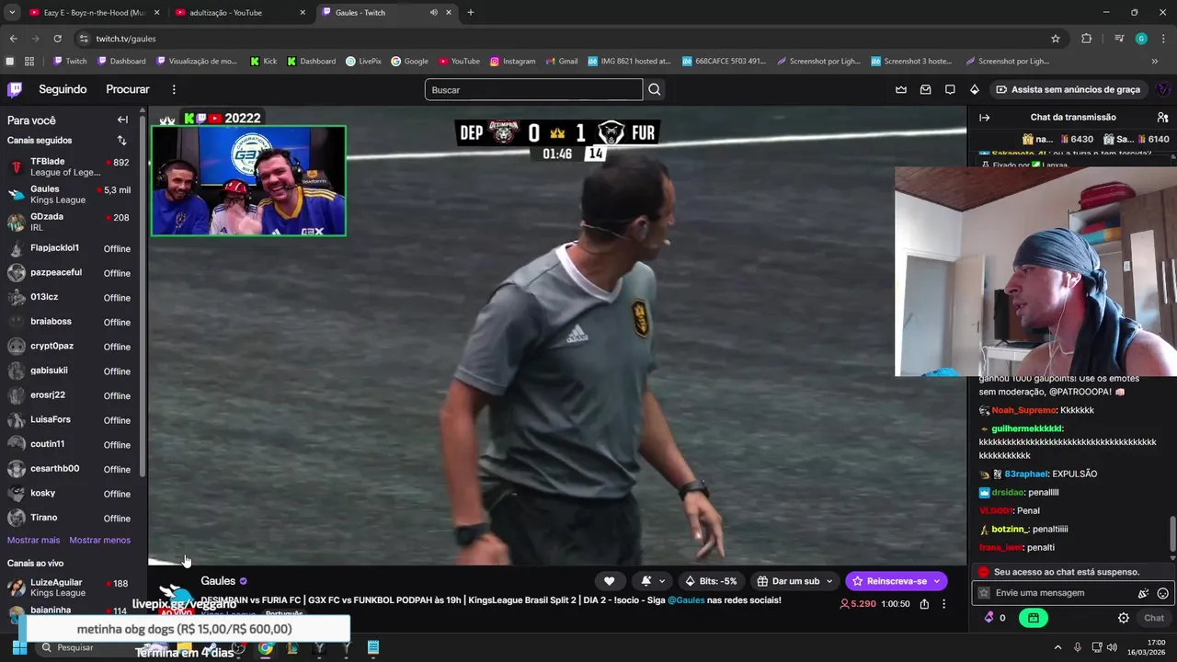Select the Gaules - Twitch tab
Screen dimensions: 1177x662
coord(386,13)
